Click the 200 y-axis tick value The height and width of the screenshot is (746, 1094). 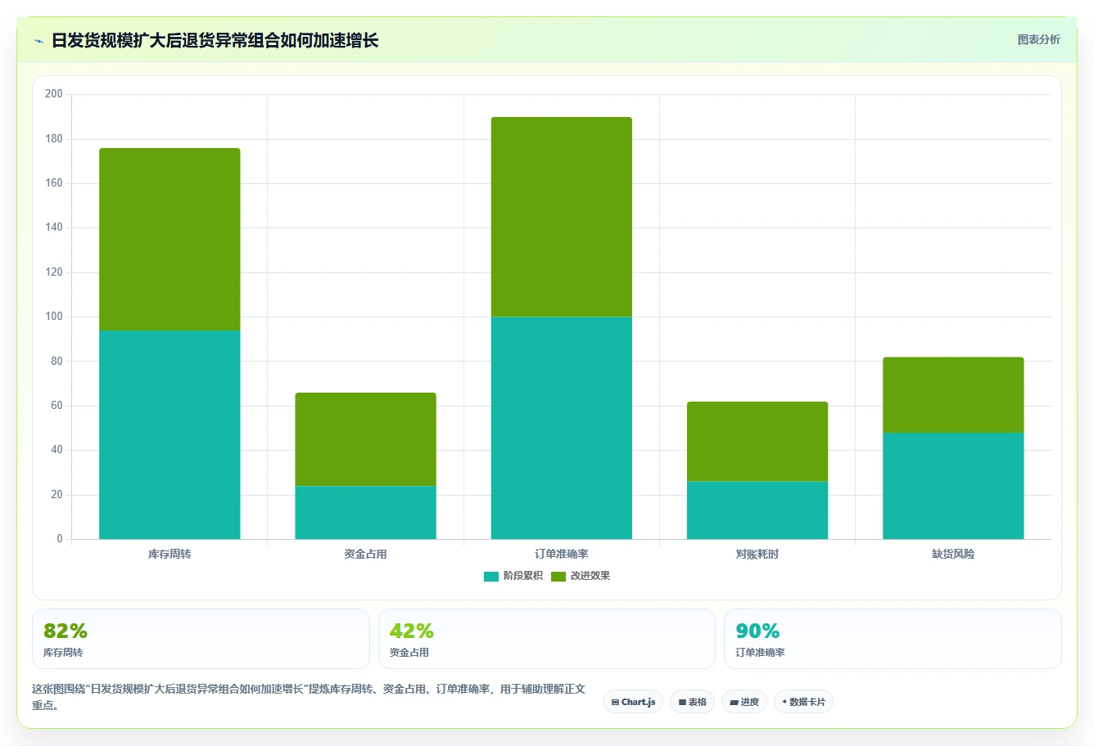click(54, 94)
